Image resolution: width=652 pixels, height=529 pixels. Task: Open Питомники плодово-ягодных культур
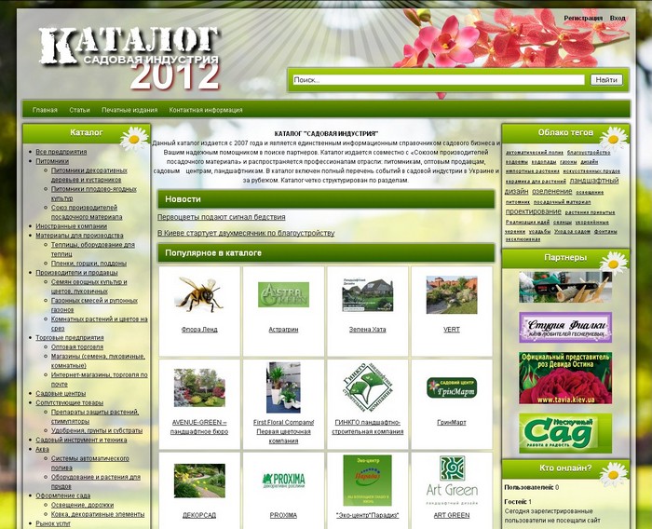click(93, 194)
